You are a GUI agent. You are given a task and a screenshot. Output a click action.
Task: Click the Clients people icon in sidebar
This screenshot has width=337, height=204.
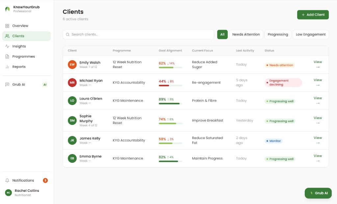click(7, 36)
